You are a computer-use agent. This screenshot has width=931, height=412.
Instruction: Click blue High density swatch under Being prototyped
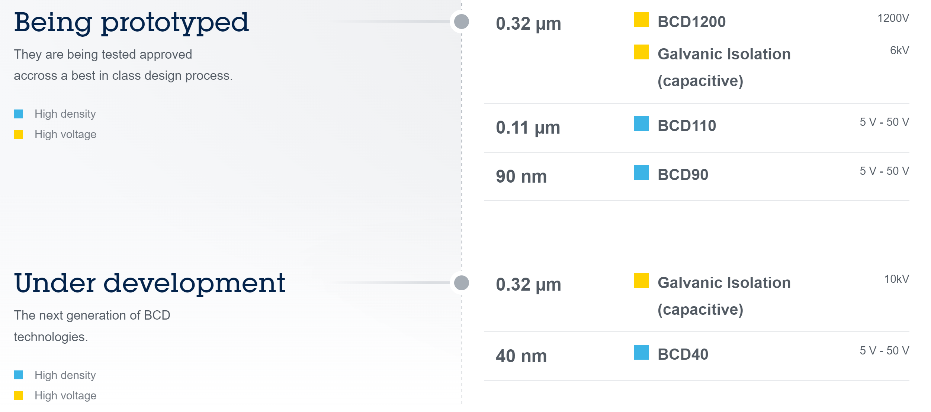(x=18, y=114)
